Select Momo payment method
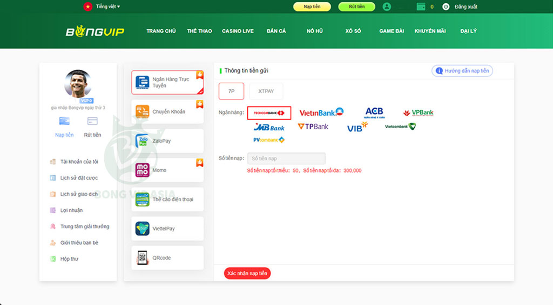Viewport: 553px width, 305px height. (x=167, y=170)
